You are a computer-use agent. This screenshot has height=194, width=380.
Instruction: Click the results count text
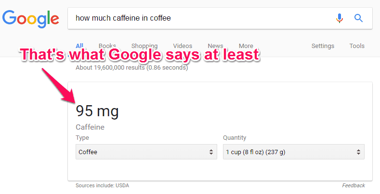[x=131, y=67]
